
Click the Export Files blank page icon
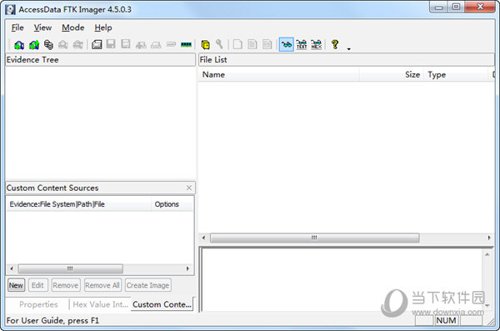tap(237, 44)
